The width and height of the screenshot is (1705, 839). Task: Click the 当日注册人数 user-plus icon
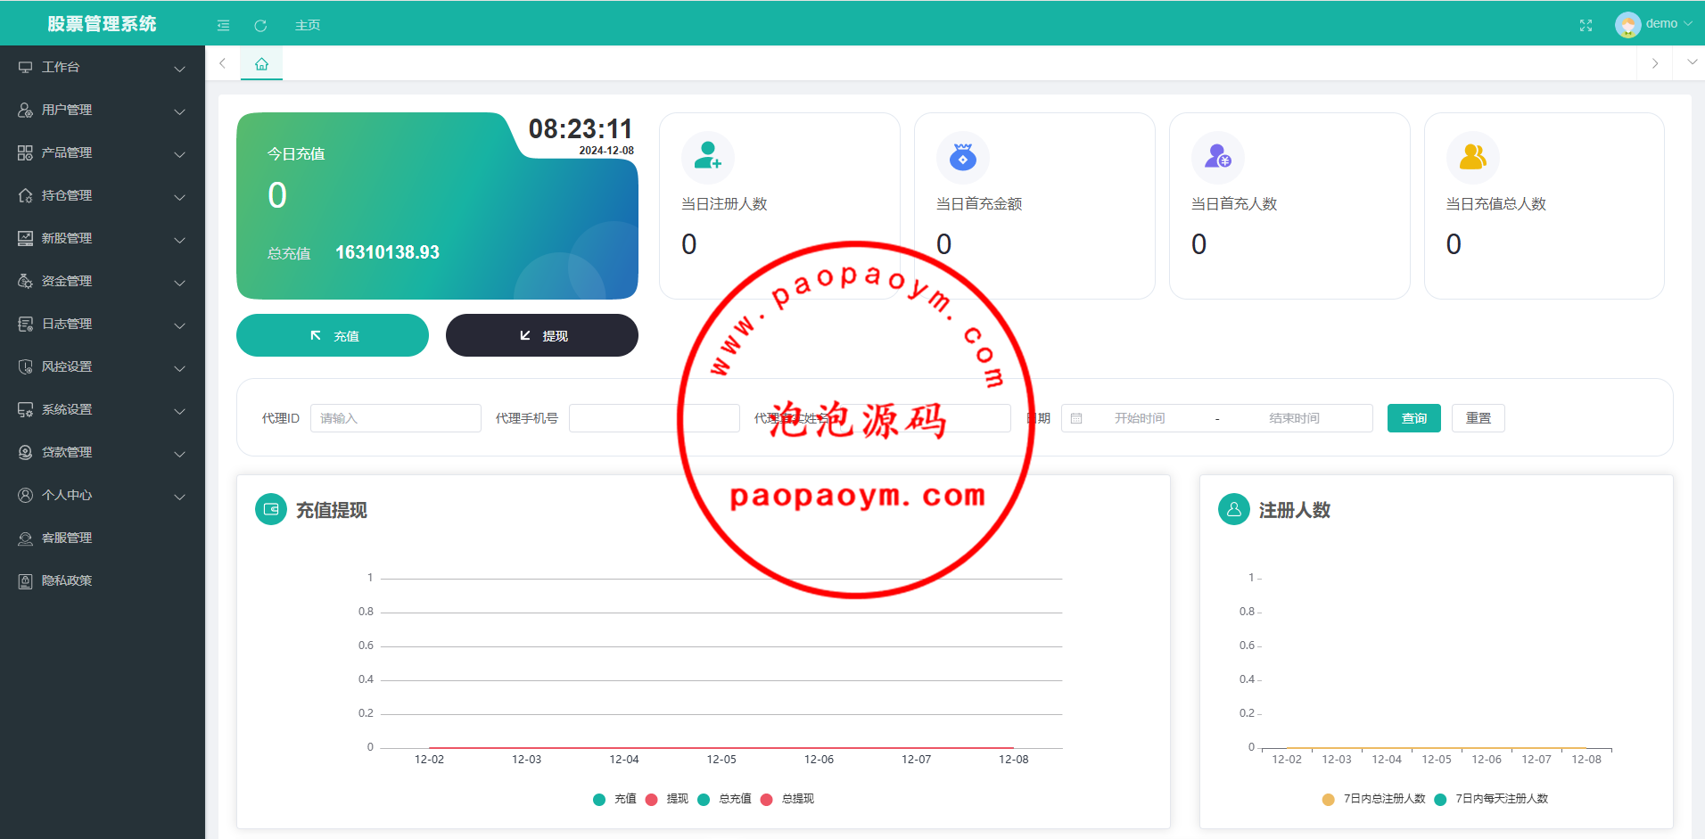[x=707, y=156]
